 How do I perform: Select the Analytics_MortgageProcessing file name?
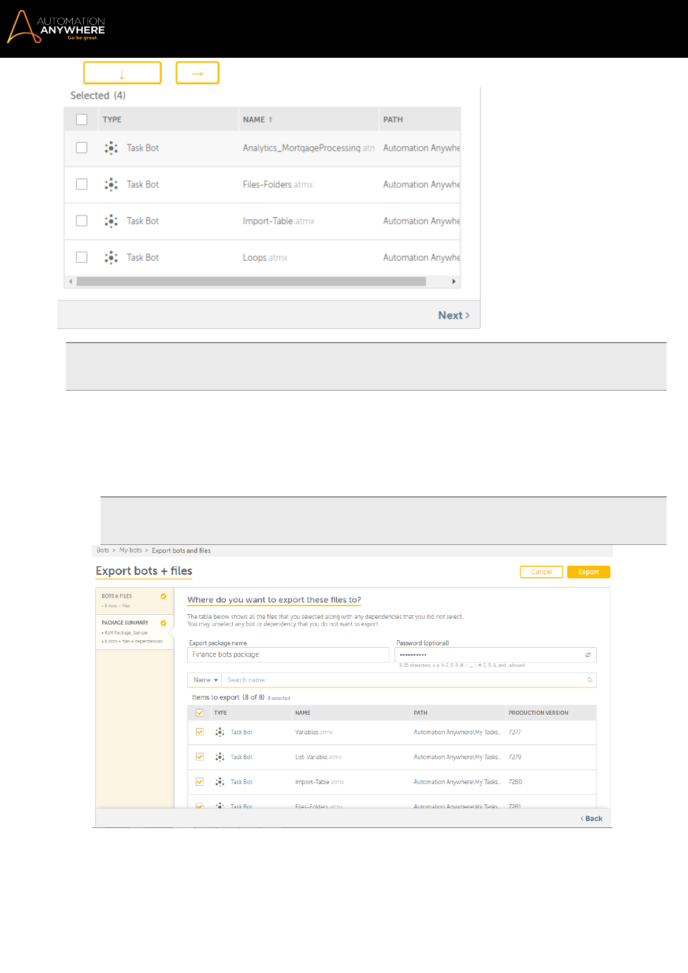[308, 148]
